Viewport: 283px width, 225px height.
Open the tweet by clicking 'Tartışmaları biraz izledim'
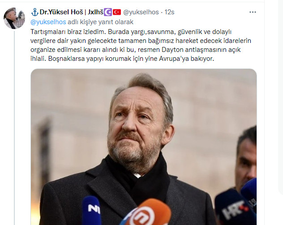tap(68, 32)
